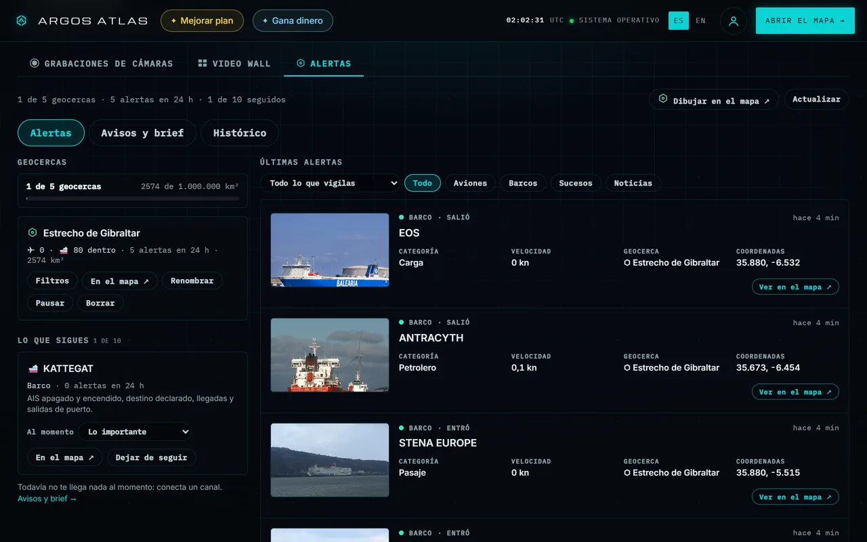867x542 pixels.
Task: Open Filtros for Estrecho de Gibraltar
Action: pyautogui.click(x=52, y=280)
